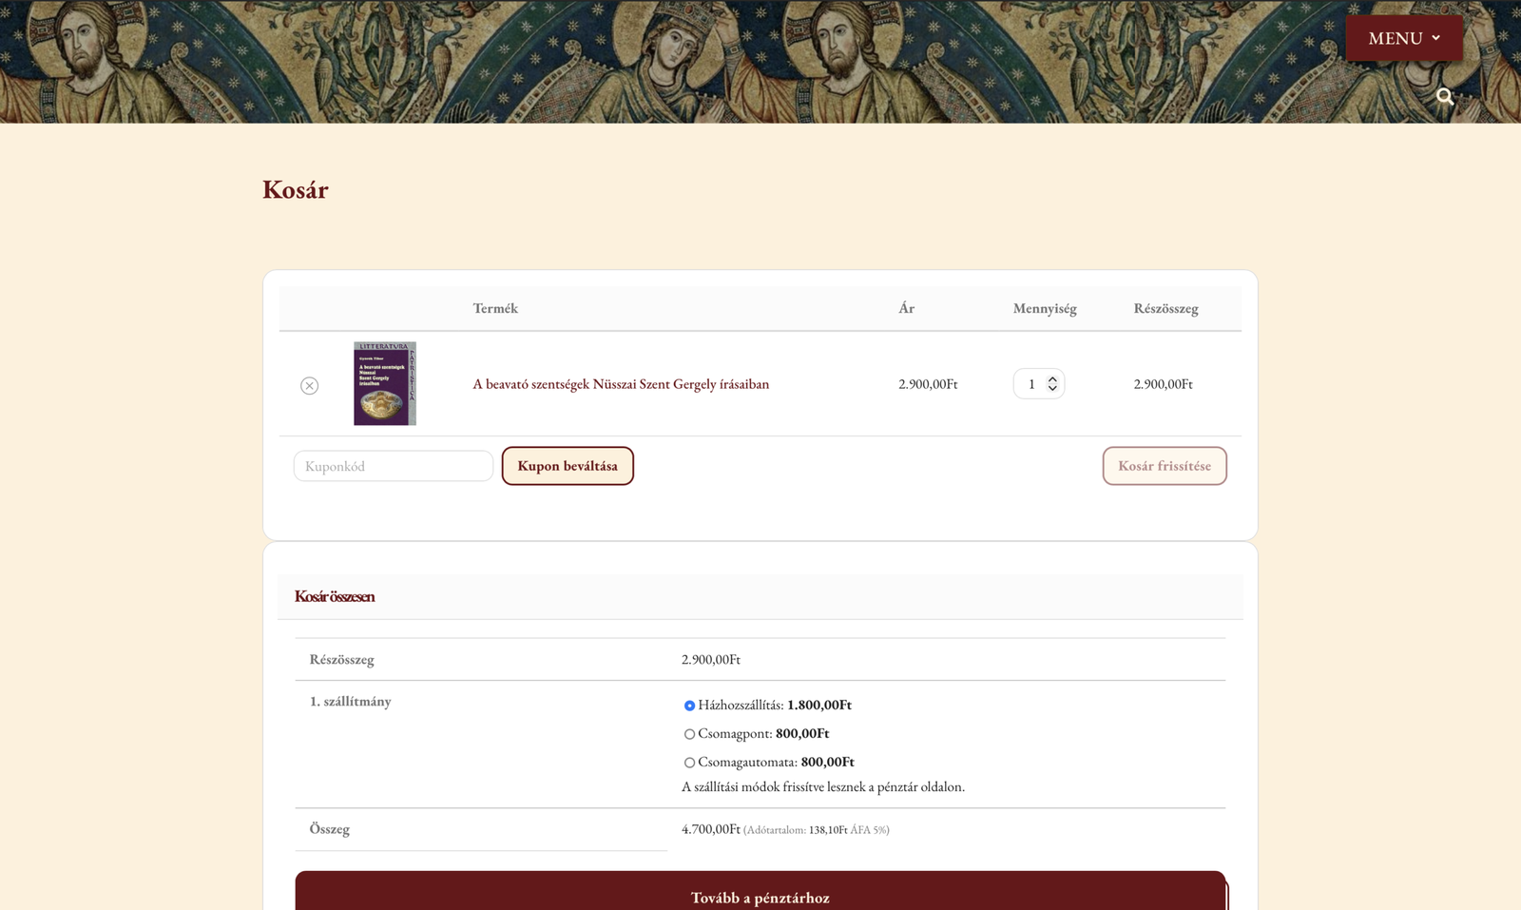Viewport: 1521px width, 910px height.
Task: Select the Házhozszállítás shipping option
Action: pos(689,706)
